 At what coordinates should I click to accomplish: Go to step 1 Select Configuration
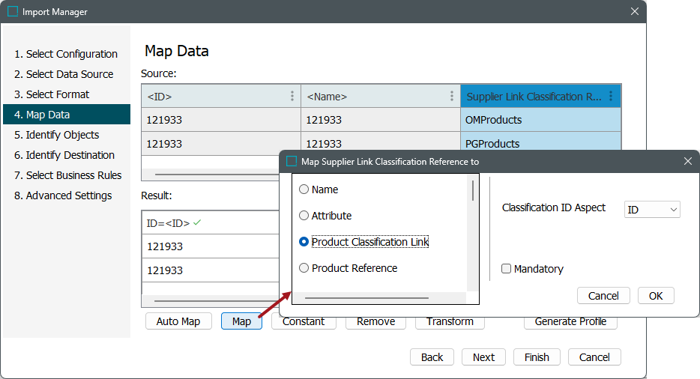pyautogui.click(x=66, y=54)
